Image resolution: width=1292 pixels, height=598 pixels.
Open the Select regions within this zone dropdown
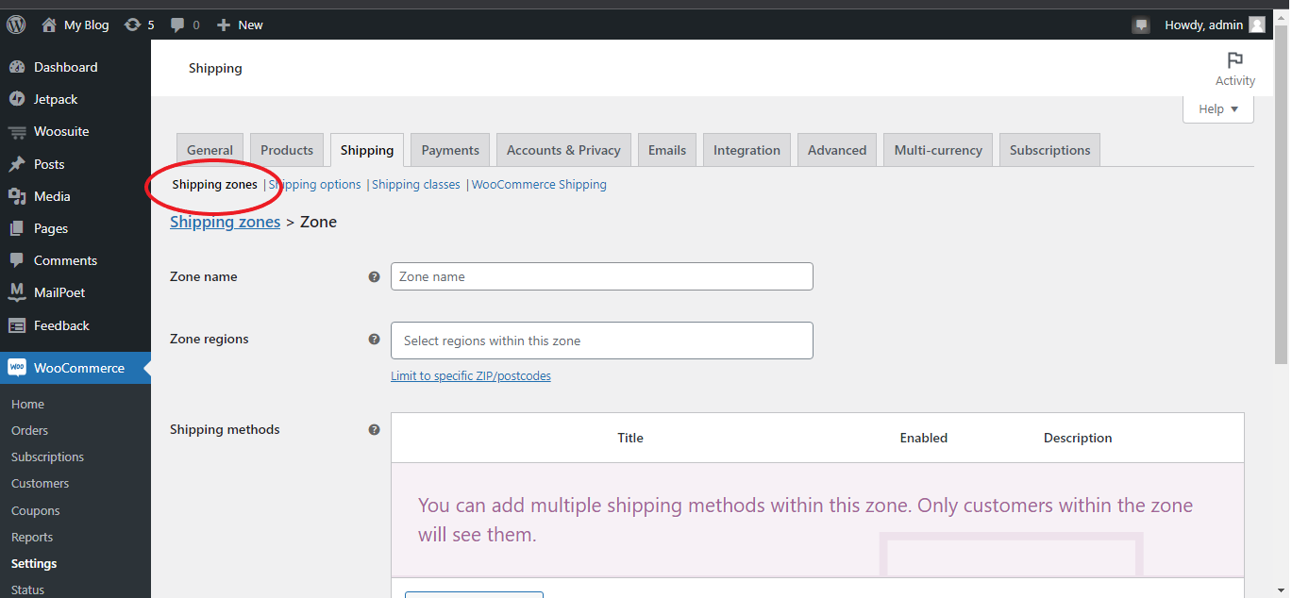coord(601,341)
